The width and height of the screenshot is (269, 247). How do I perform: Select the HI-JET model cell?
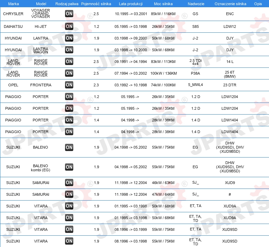[x=41, y=26]
